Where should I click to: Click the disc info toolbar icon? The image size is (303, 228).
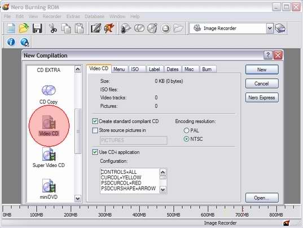tap(152, 28)
